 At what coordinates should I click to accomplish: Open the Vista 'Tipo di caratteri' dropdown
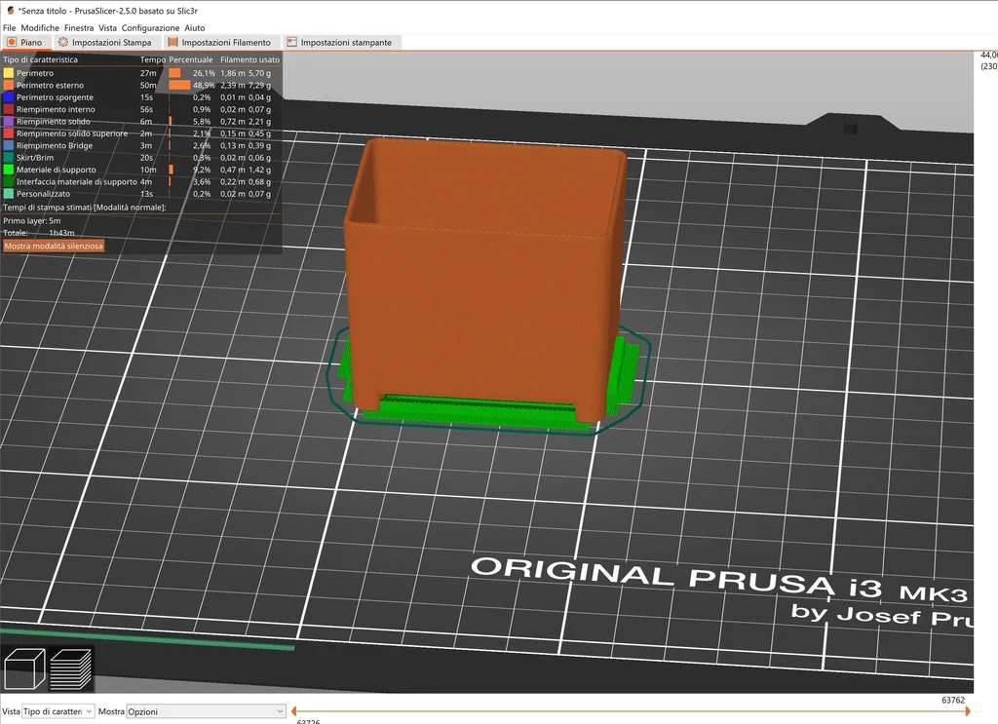58,711
